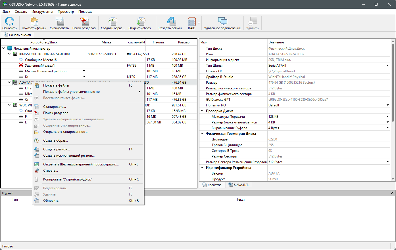Collapse the WDC disk tree node

[x=9, y=105]
